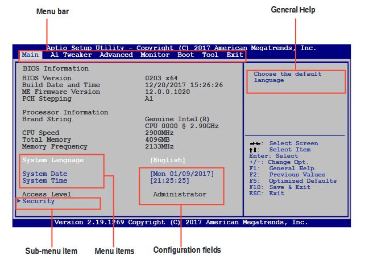The height and width of the screenshot is (259, 365).
Task: Click the System Time label
Action: [44, 181]
